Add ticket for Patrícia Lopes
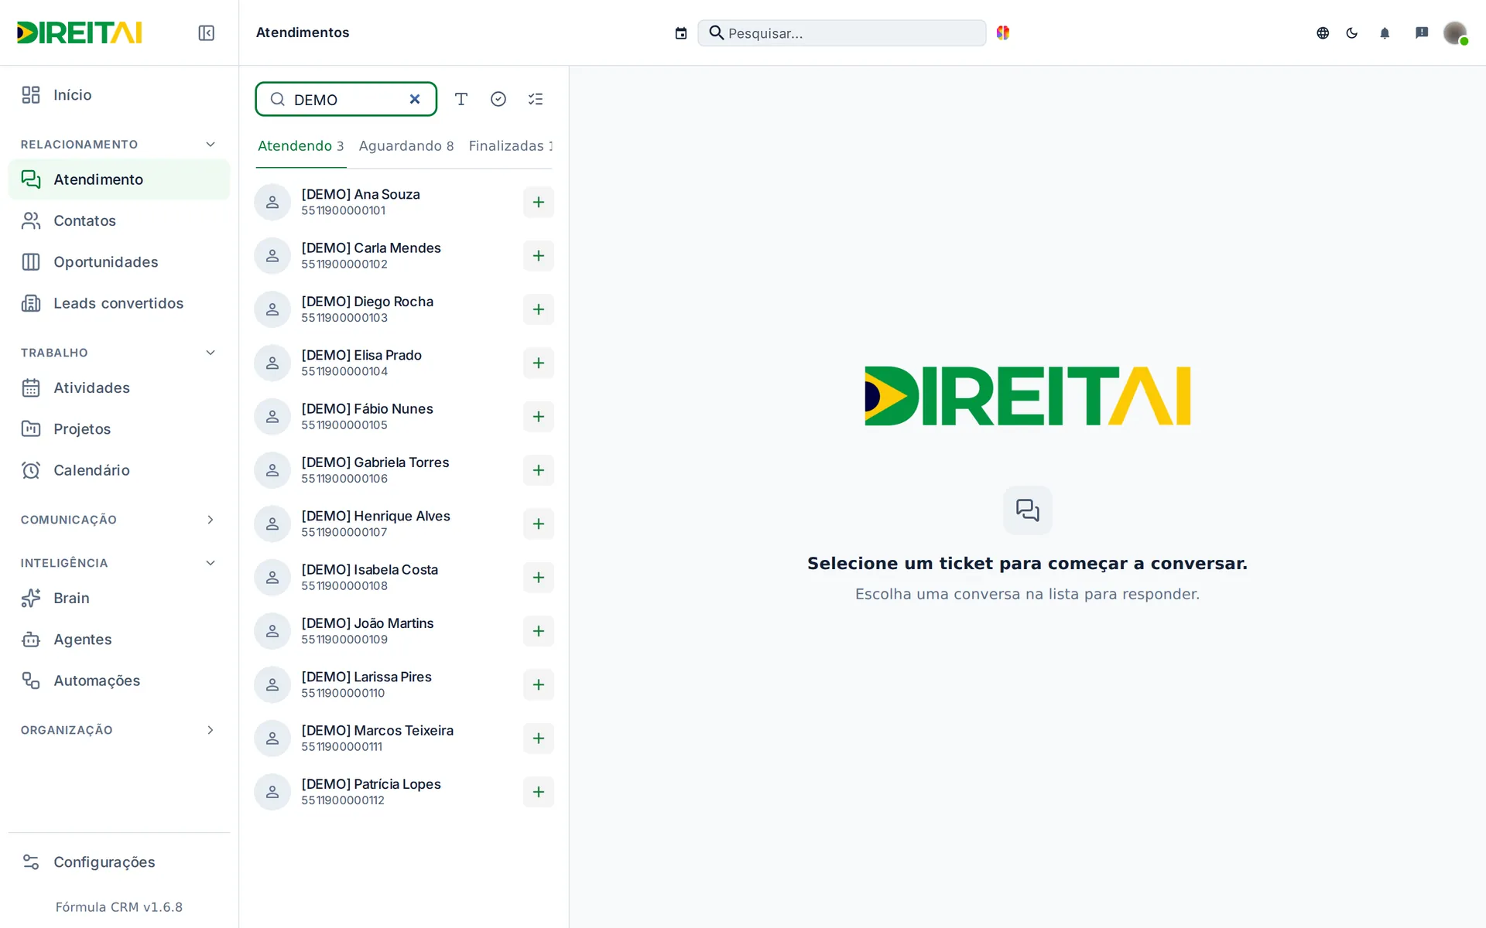 point(539,792)
